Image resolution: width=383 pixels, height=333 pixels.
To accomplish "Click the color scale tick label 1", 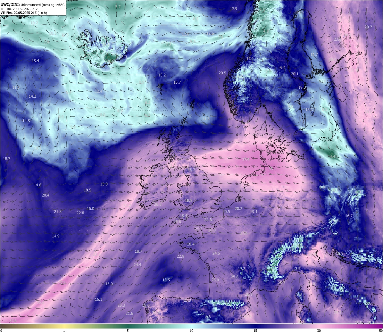I will (x=64, y=331).
